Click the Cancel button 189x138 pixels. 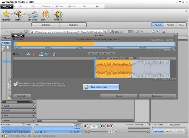click(x=119, y=96)
